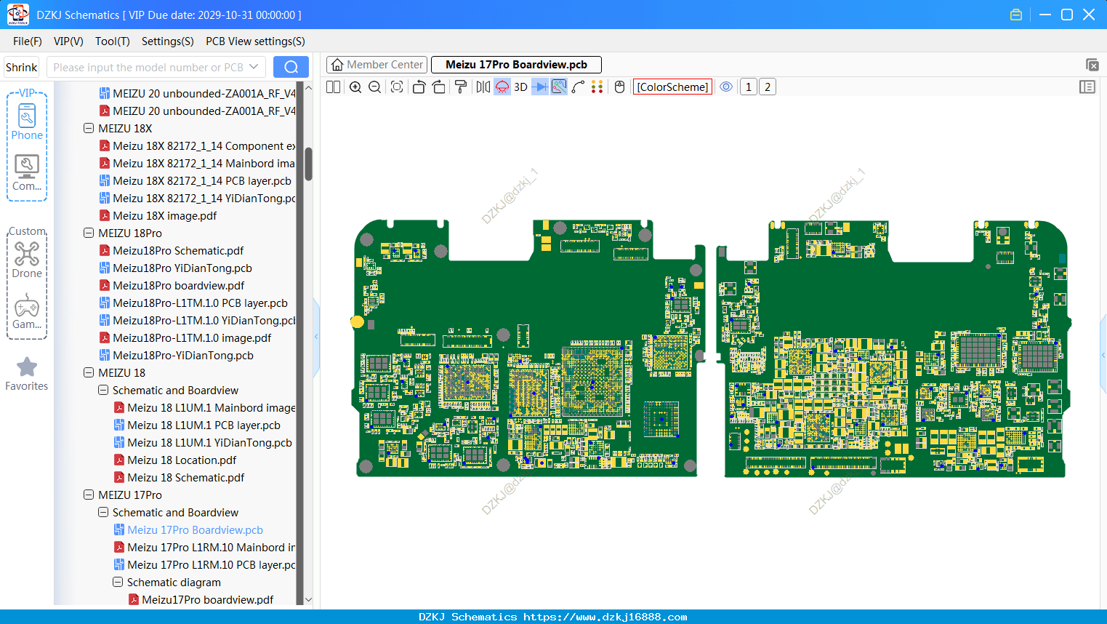Screen dimensions: 1107x624
Task: Open the File(F) menu
Action: 28,41
